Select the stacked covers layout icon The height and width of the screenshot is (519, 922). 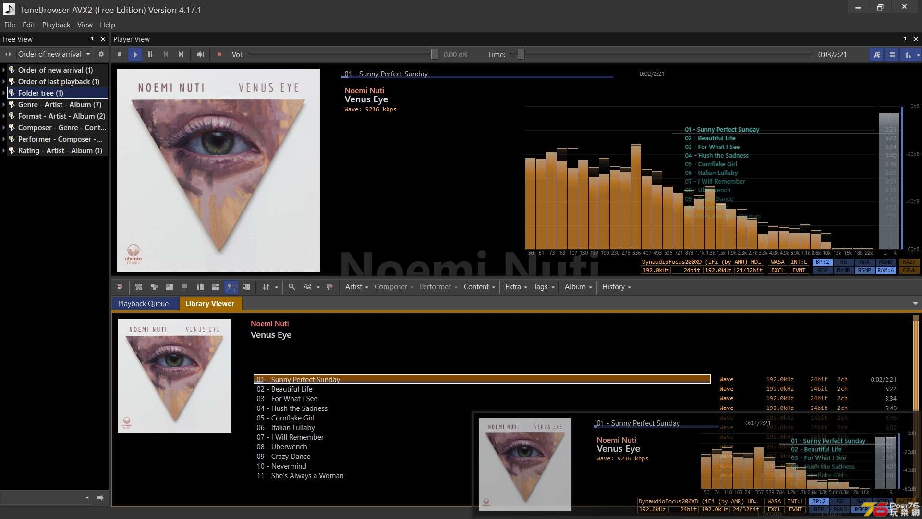coord(154,287)
